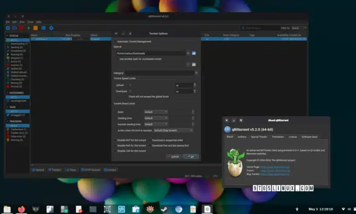Enable Download in sequential order

150,140
